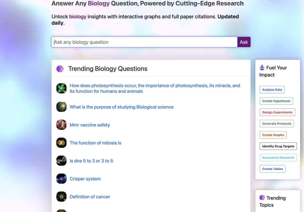Click the DNA helix icon beside dna question
The width and height of the screenshot is (304, 212).
tap(61, 161)
